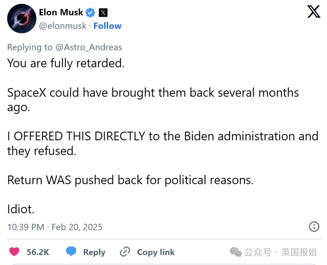Open the @elonmusk handle
Screen dimensions: 327x265
click(x=63, y=26)
